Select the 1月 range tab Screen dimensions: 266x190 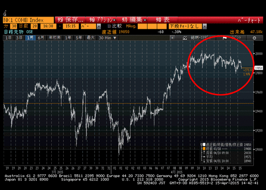tap(30, 38)
